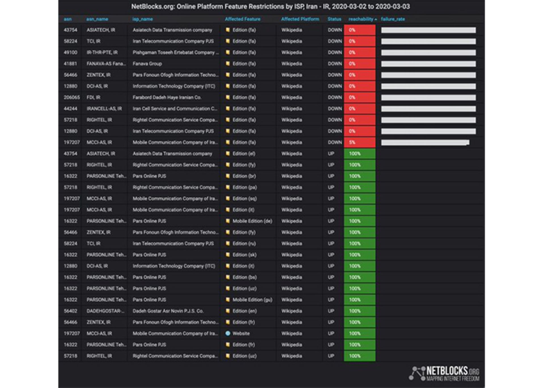Viewport: 544px width, 388px height.
Task: Click the 'Edition (ru)' feature text
Action: tap(244, 243)
